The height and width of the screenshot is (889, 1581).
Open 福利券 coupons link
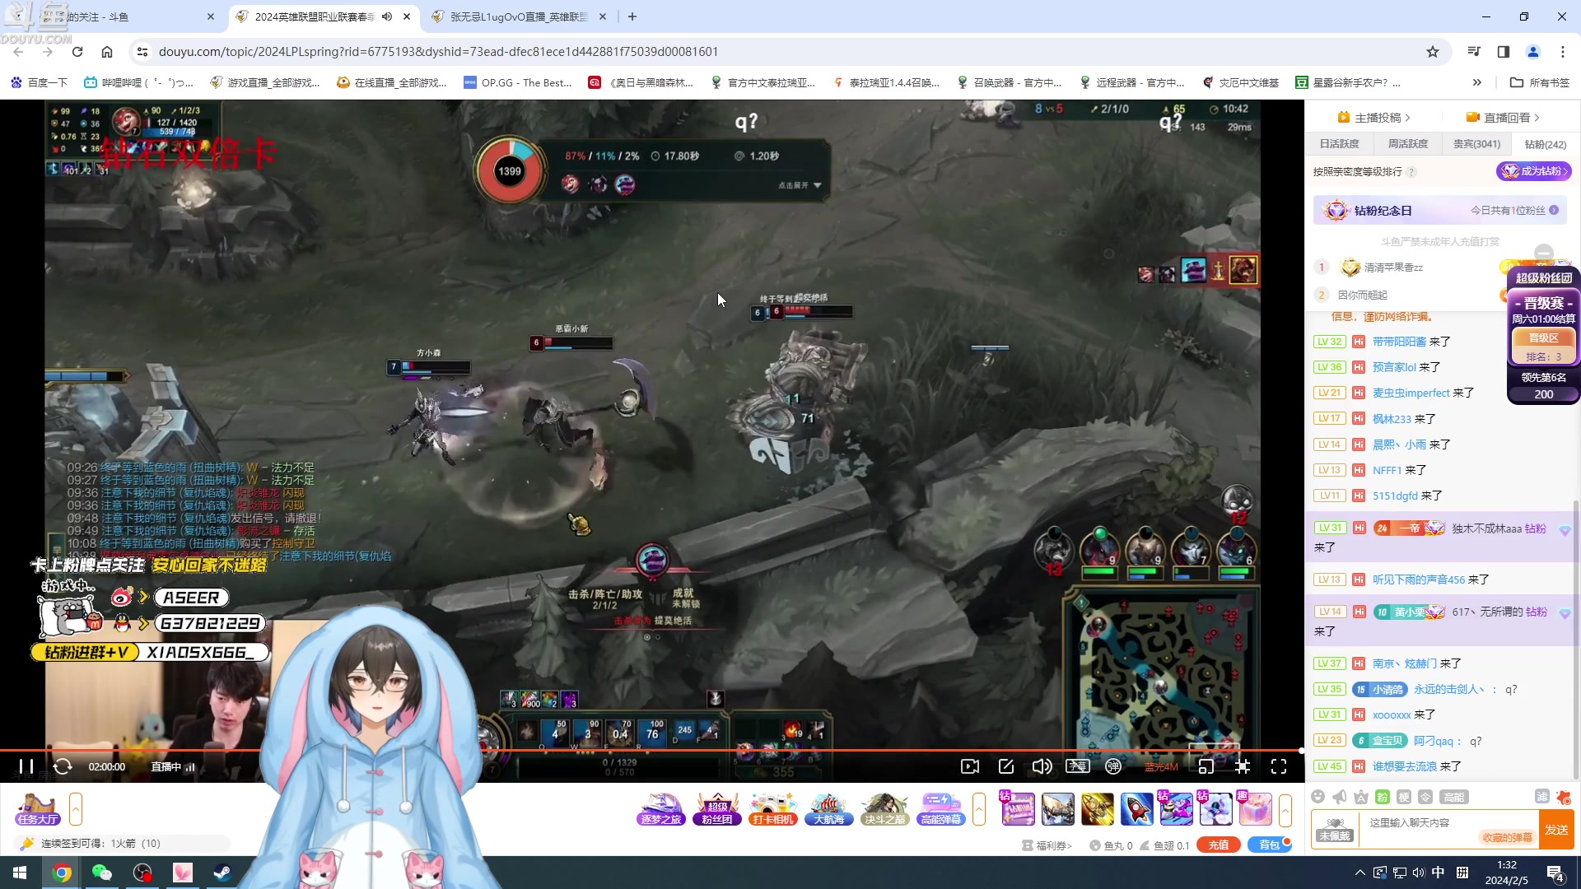click(x=1047, y=845)
